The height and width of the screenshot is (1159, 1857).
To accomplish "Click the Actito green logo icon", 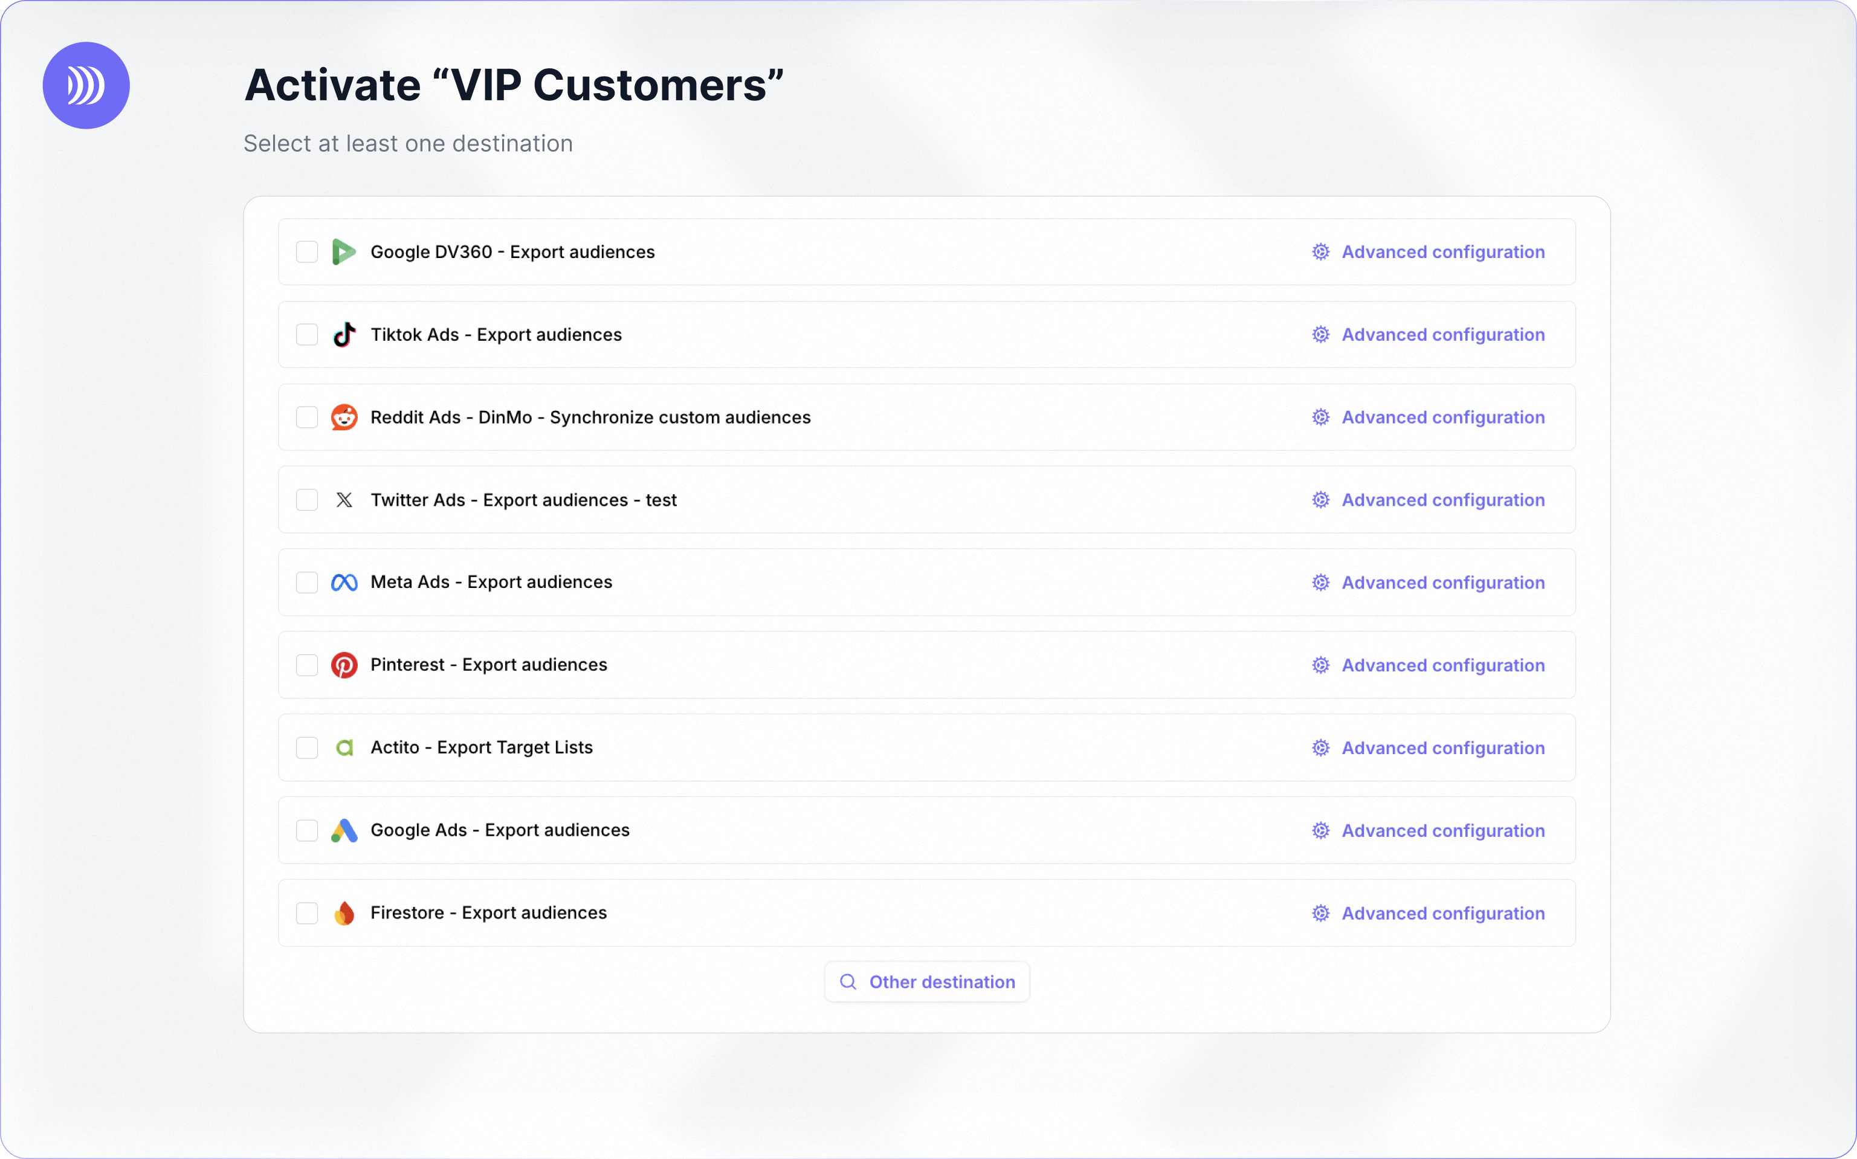I will tap(344, 747).
